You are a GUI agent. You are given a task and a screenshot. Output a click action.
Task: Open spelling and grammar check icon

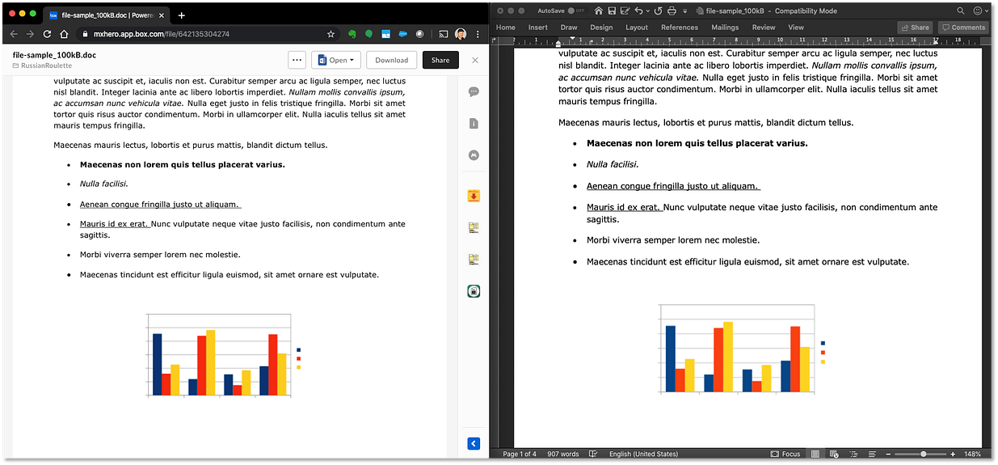click(593, 454)
